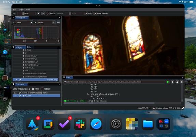Open the X axis Asinh dropdown
Image resolution: width=196 pixels, height=137 pixels.
46,23
